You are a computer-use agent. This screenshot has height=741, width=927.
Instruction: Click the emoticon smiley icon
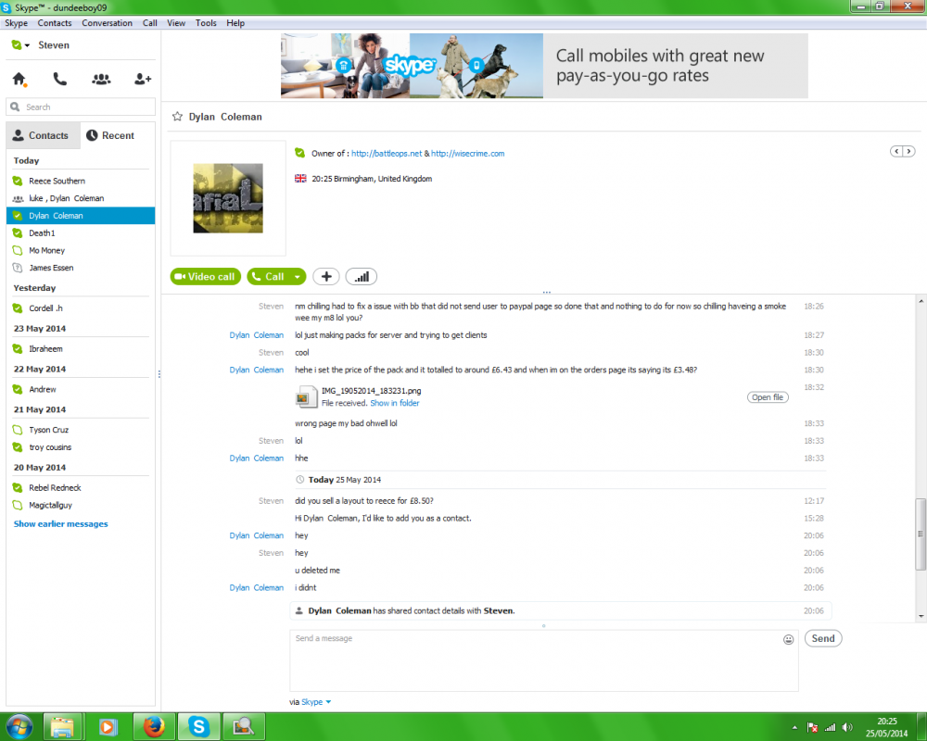click(789, 639)
